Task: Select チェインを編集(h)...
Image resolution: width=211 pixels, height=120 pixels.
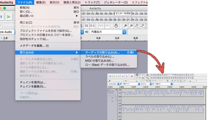Action: coord(48,86)
